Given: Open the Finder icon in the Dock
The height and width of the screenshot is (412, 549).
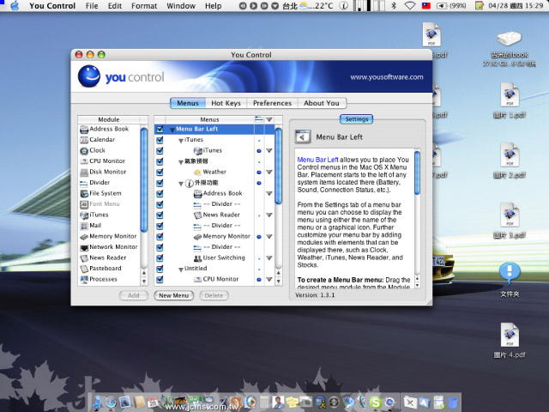Looking at the screenshot, I should [98, 403].
